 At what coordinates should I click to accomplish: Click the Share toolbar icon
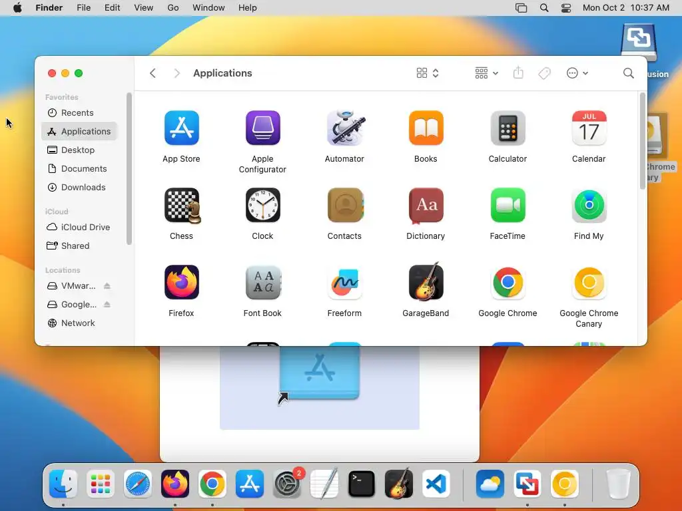(518, 73)
